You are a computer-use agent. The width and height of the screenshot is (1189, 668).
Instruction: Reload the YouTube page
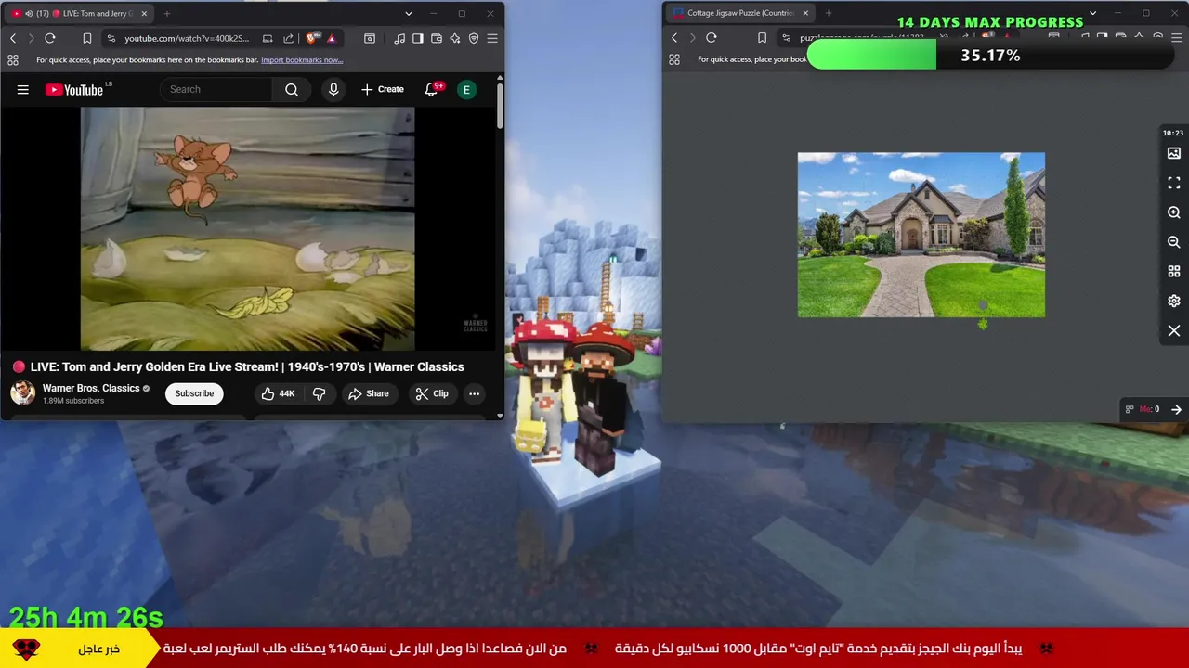point(50,38)
